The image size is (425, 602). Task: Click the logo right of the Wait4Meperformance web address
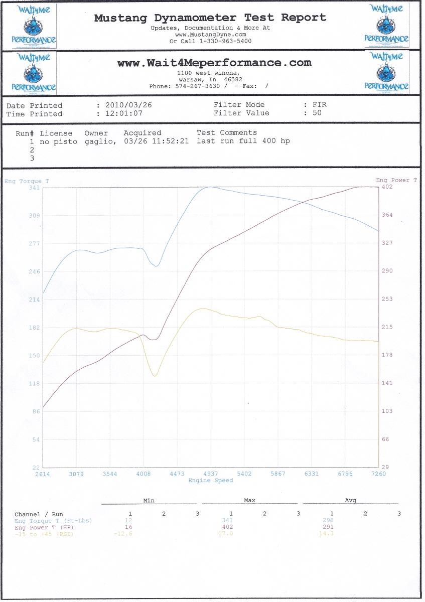(x=386, y=72)
